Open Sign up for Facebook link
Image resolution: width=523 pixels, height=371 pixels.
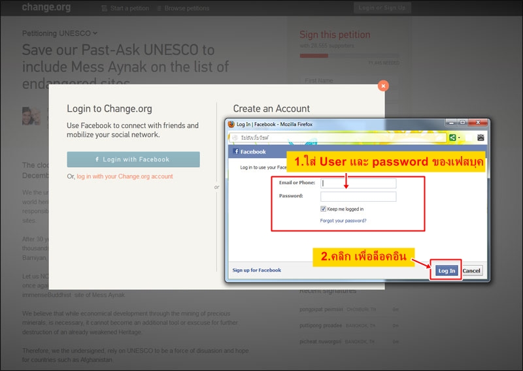pyautogui.click(x=256, y=270)
